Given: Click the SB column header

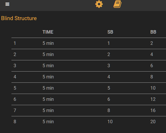Looking at the screenshot, I should [110, 32].
